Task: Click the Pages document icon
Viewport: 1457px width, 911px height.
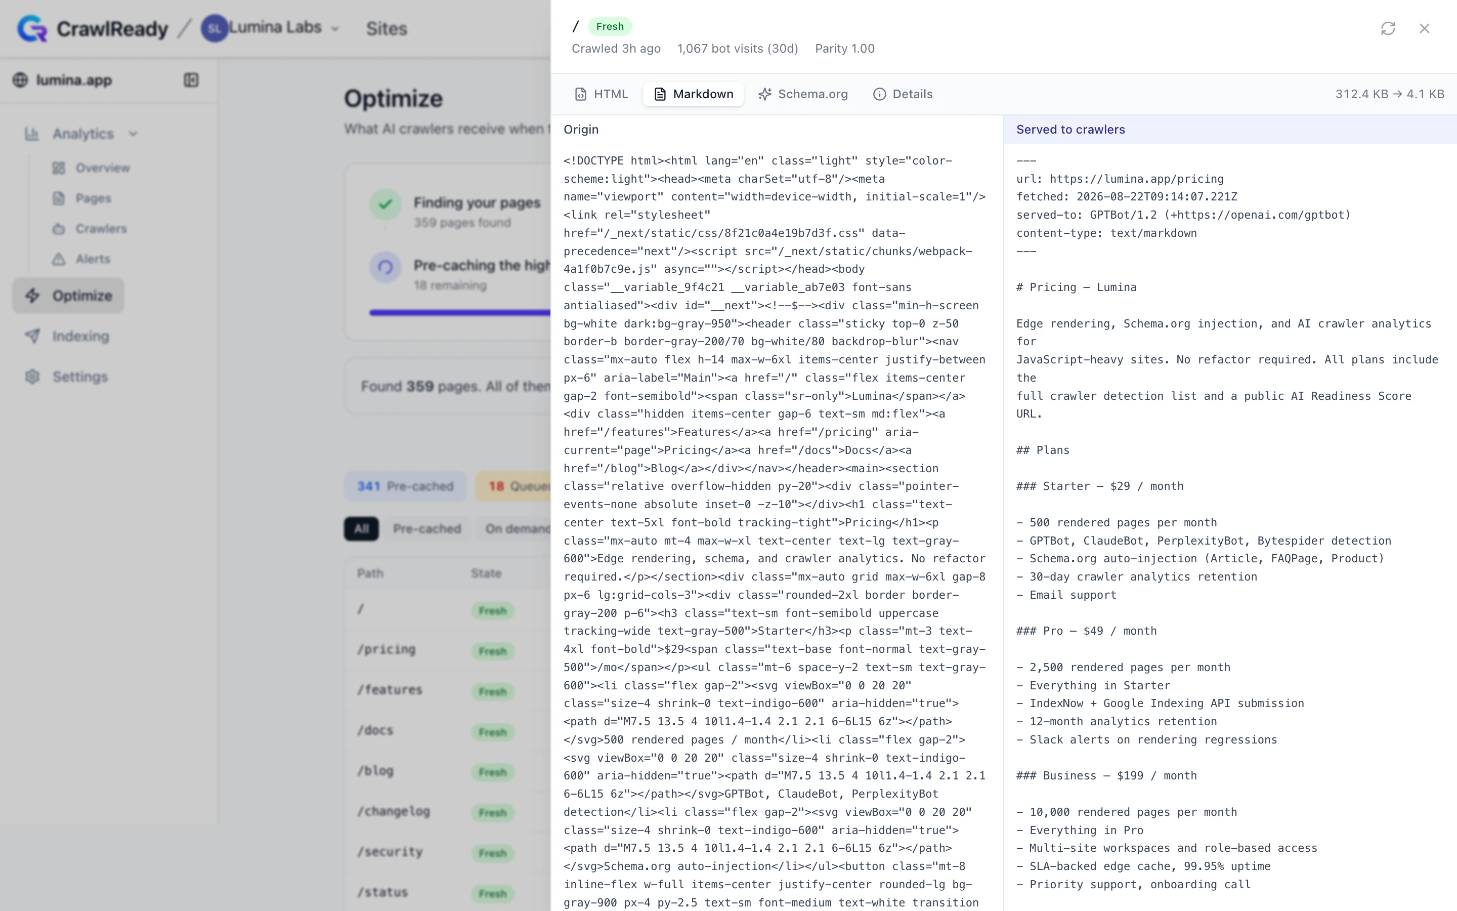Action: [x=58, y=198]
